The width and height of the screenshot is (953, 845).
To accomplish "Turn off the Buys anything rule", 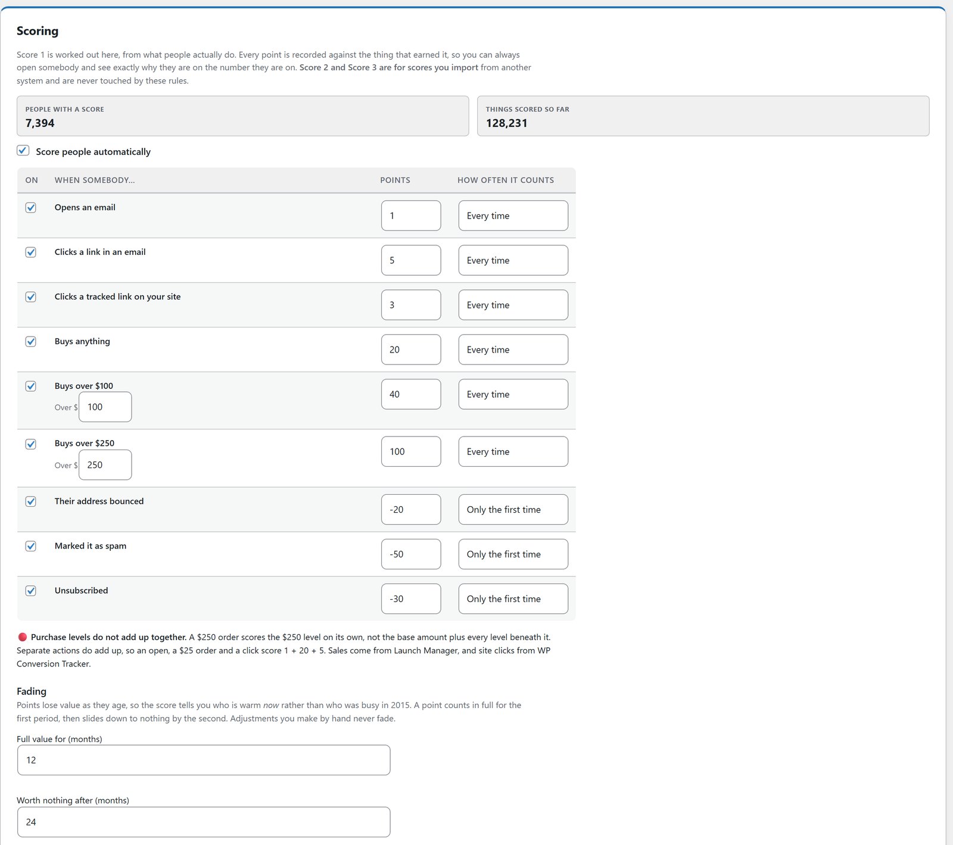I will click(x=31, y=341).
